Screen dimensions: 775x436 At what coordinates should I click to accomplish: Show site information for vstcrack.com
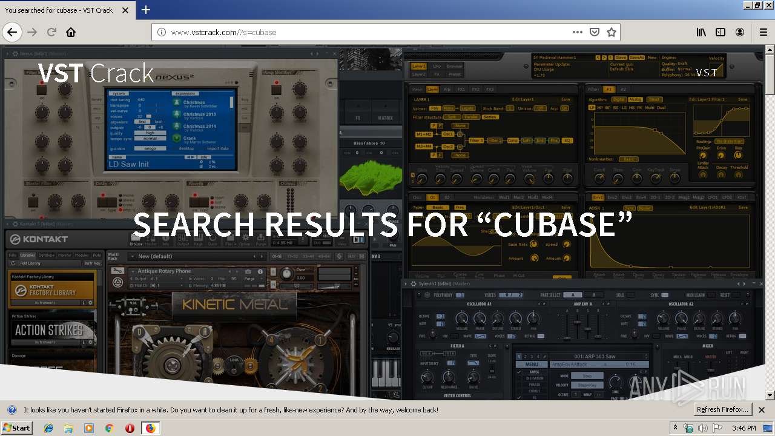162,32
